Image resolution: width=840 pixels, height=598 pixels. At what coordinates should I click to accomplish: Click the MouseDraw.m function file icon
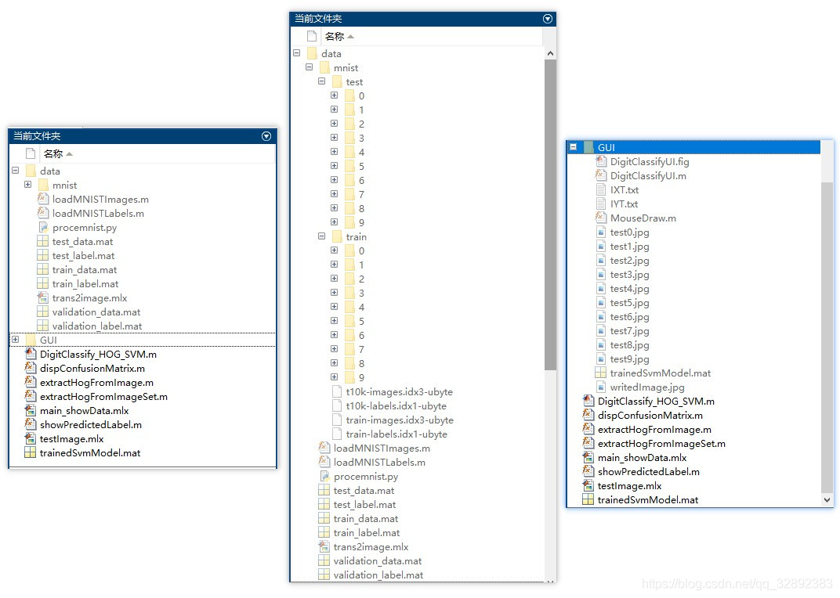601,218
